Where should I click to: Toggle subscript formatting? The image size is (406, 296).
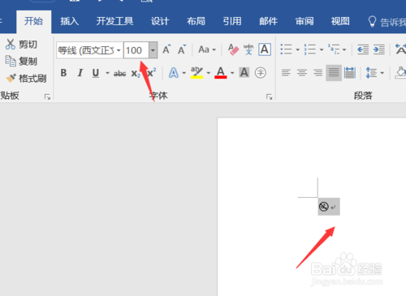click(136, 73)
